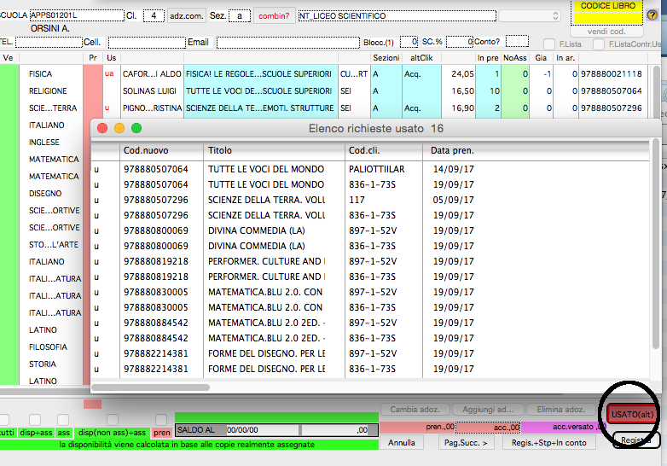Image resolution: width=667 pixels, height=466 pixels.
Task: Tick the checkbox above 'ass' label
Action: click(x=63, y=420)
